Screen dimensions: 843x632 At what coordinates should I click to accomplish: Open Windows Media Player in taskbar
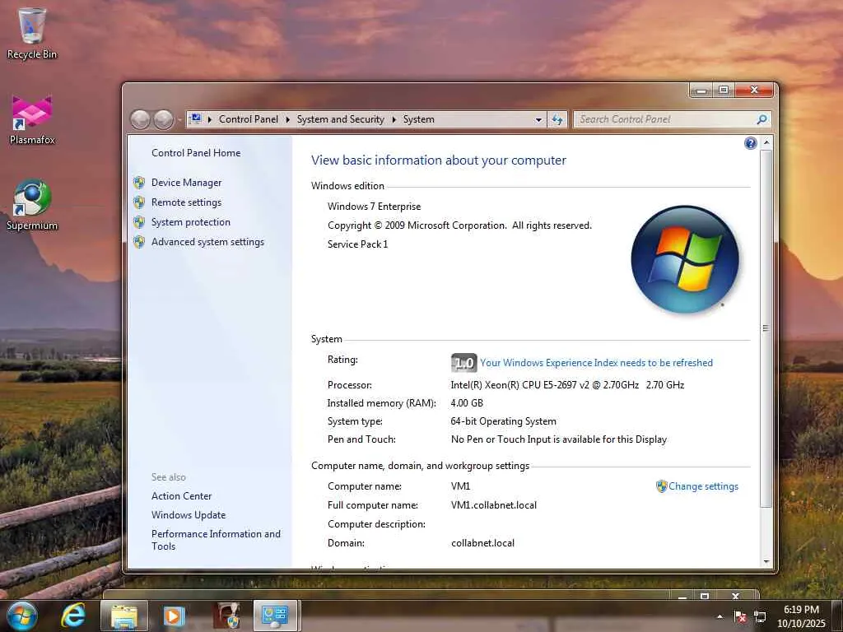click(x=174, y=616)
